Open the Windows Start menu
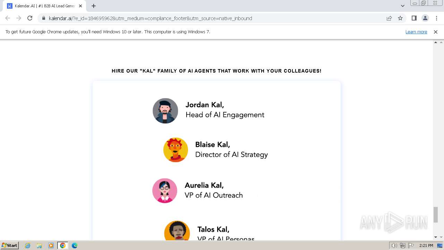Screen dimensions: 444x250 pyautogui.click(x=10, y=245)
